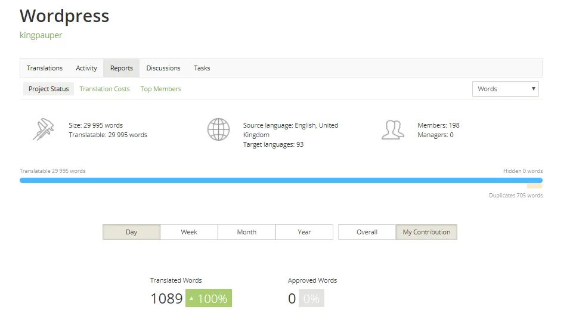Image resolution: width=576 pixels, height=325 pixels.
Task: Open Top Members report
Action: (x=160, y=89)
